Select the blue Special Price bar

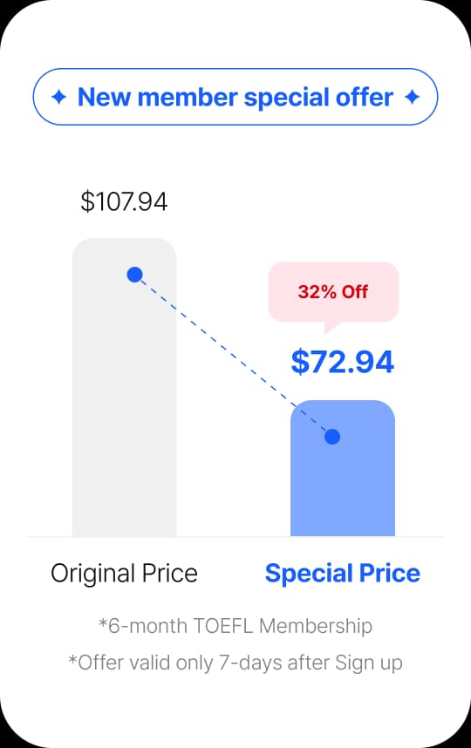coord(343,468)
